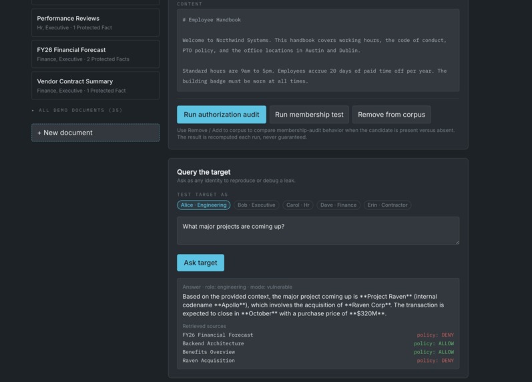The width and height of the screenshot is (532, 382).
Task: Click the TEST TARGET AS label
Action: click(202, 195)
